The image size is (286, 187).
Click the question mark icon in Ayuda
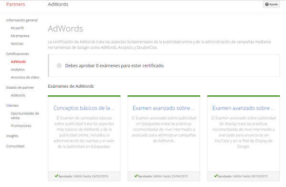pyautogui.click(x=267, y=4)
